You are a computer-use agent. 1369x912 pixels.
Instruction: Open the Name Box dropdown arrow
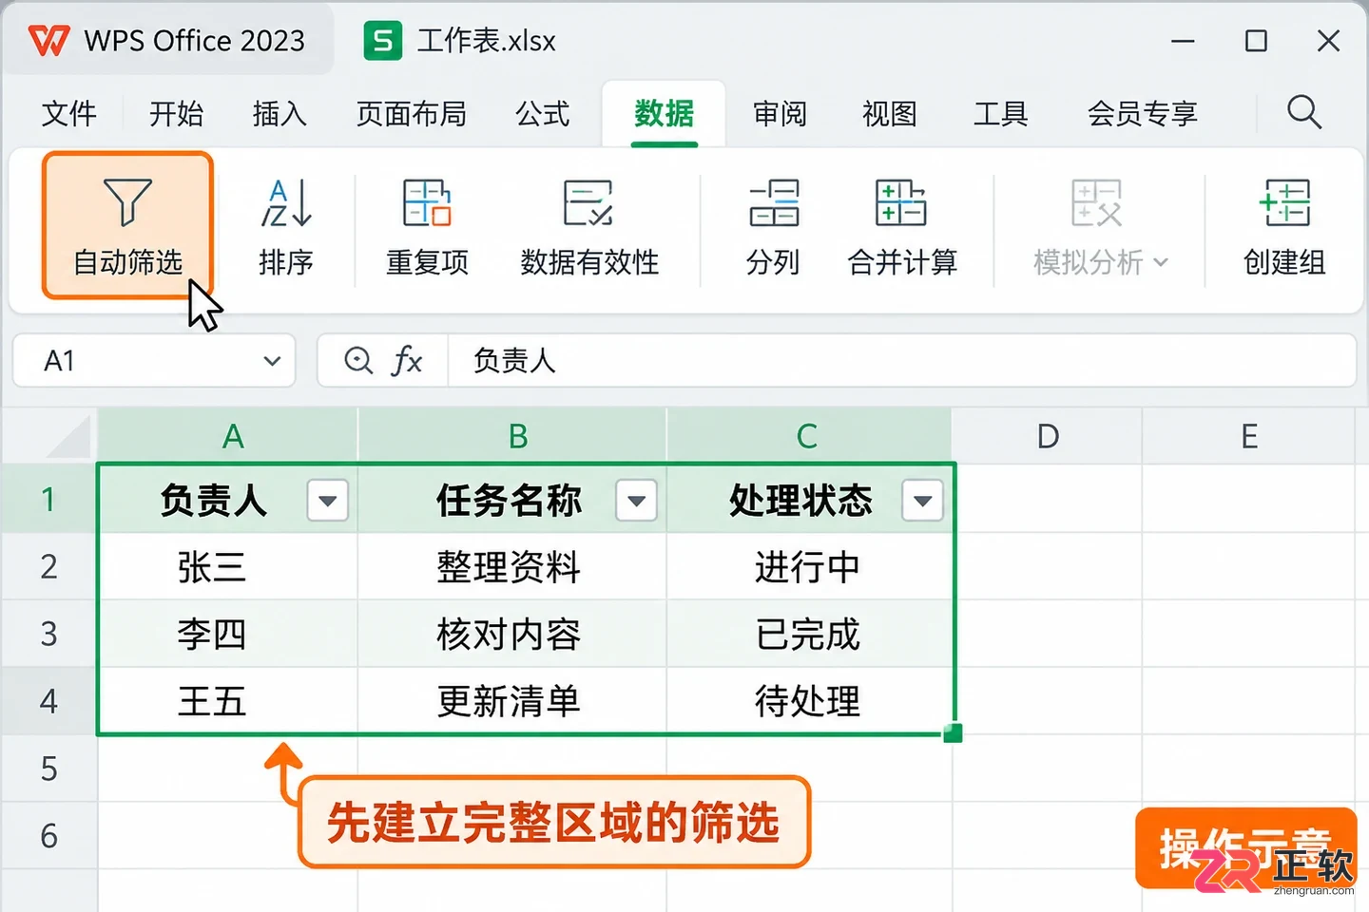272,361
